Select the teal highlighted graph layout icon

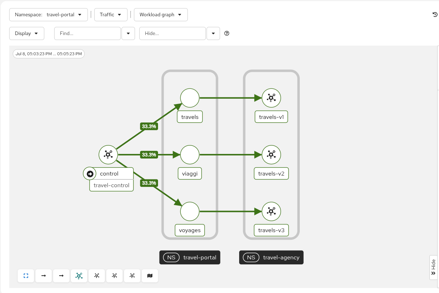click(79, 276)
